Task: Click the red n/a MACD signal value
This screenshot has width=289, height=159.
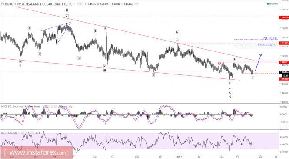Action: (70, 107)
